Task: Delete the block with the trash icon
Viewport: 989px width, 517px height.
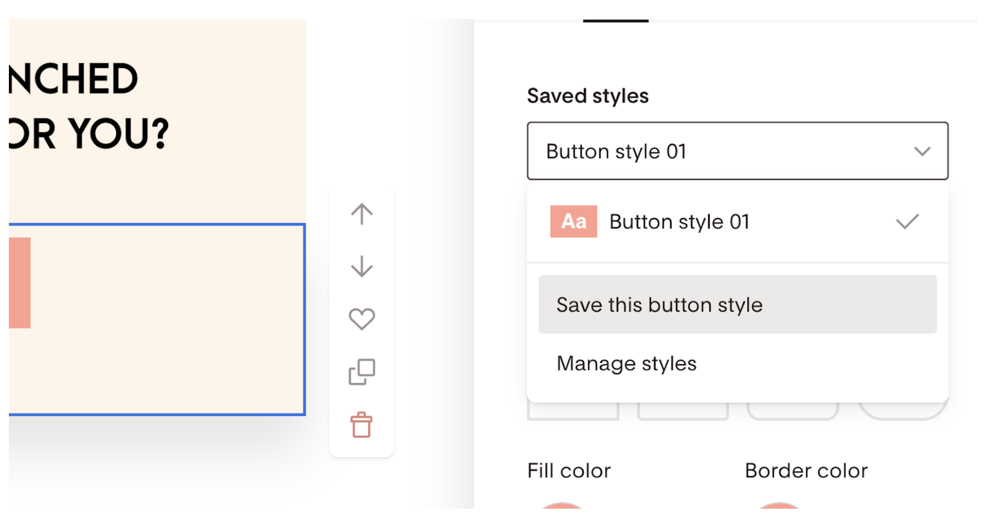Action: [361, 425]
